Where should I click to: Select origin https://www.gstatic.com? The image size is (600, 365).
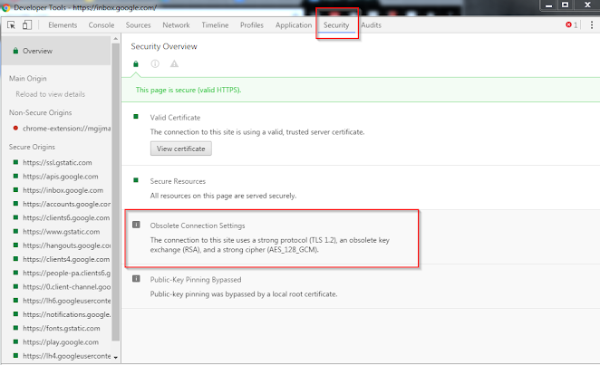click(x=62, y=231)
